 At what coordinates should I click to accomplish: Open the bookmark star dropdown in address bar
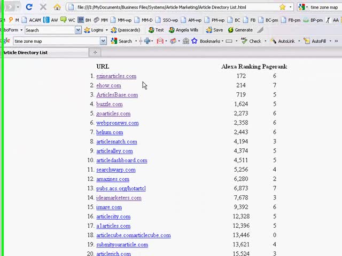[x=290, y=7]
